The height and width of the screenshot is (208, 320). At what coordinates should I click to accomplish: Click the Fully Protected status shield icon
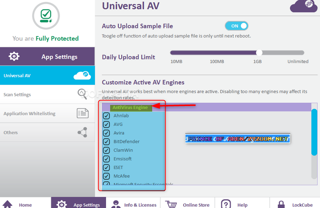pos(46,16)
